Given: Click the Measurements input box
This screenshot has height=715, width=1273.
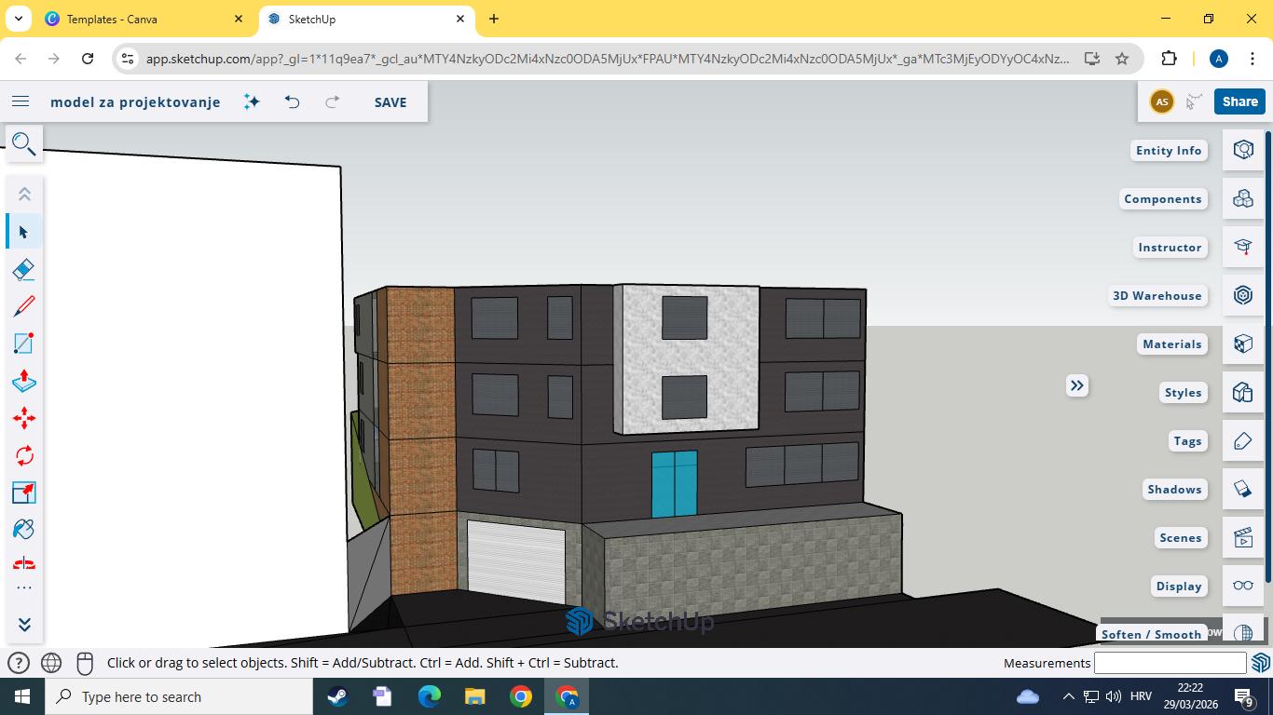Looking at the screenshot, I should point(1170,663).
